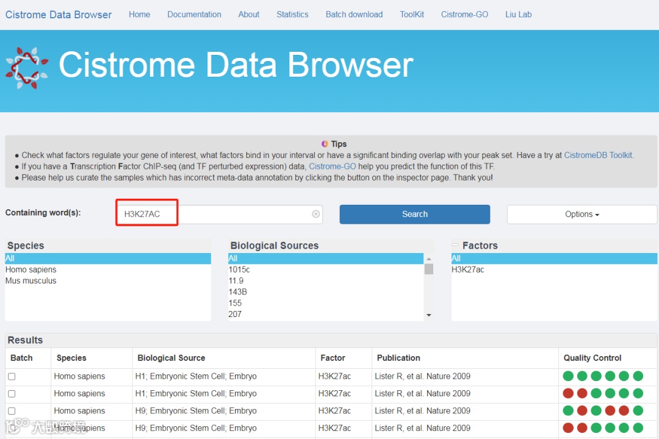Open the Options dropdown
659x439 pixels.
[x=582, y=214]
